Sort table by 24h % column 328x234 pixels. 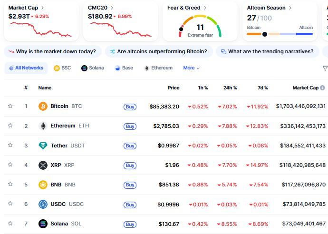pos(230,88)
